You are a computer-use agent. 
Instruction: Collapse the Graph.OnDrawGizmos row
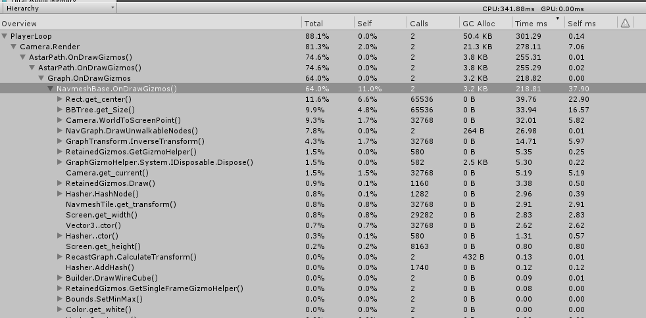point(41,78)
